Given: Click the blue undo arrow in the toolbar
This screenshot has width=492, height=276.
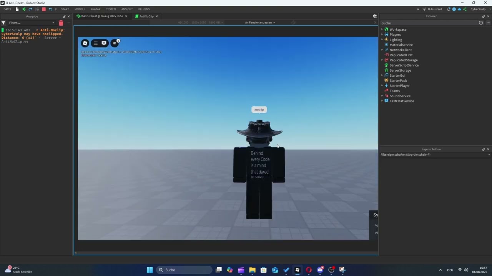Looking at the screenshot, I should point(50,9).
